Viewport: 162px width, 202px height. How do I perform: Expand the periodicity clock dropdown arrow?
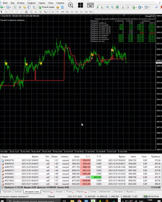coord(142,7)
